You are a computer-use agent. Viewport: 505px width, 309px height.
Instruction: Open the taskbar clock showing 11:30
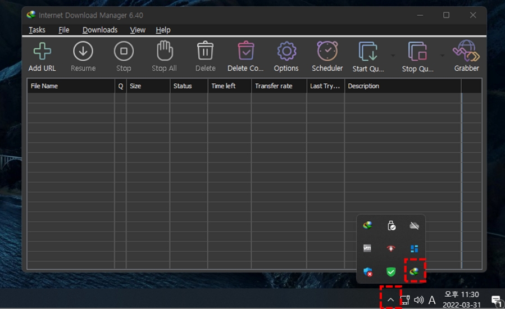462,299
